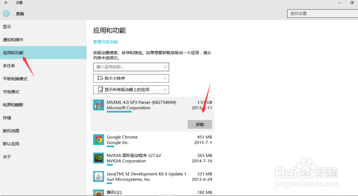Restore down the Settings window

click(x=352, y=3)
